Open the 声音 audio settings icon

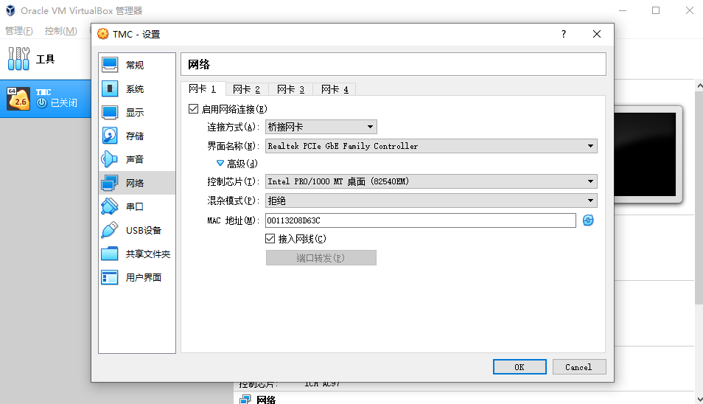[110, 159]
